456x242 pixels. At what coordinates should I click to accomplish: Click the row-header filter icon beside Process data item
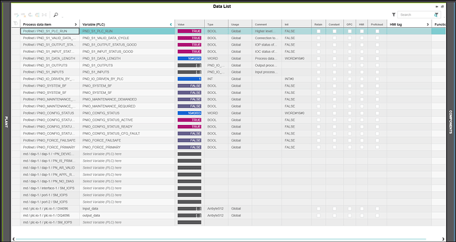[x=16, y=24]
